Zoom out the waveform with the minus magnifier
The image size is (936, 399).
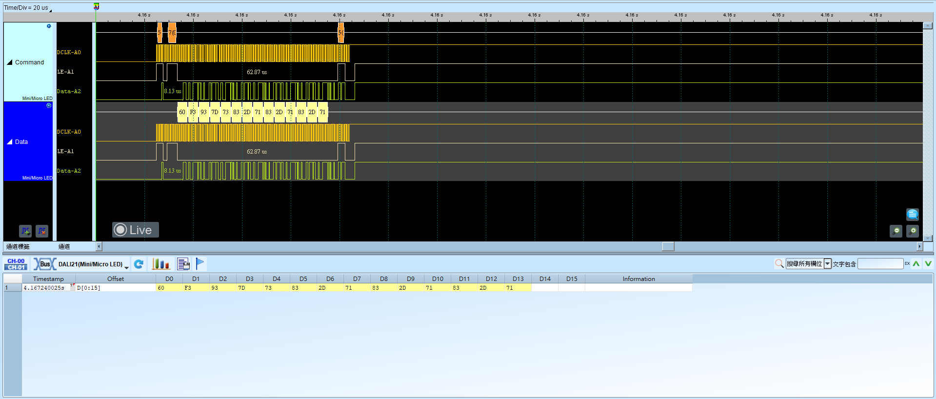896,231
